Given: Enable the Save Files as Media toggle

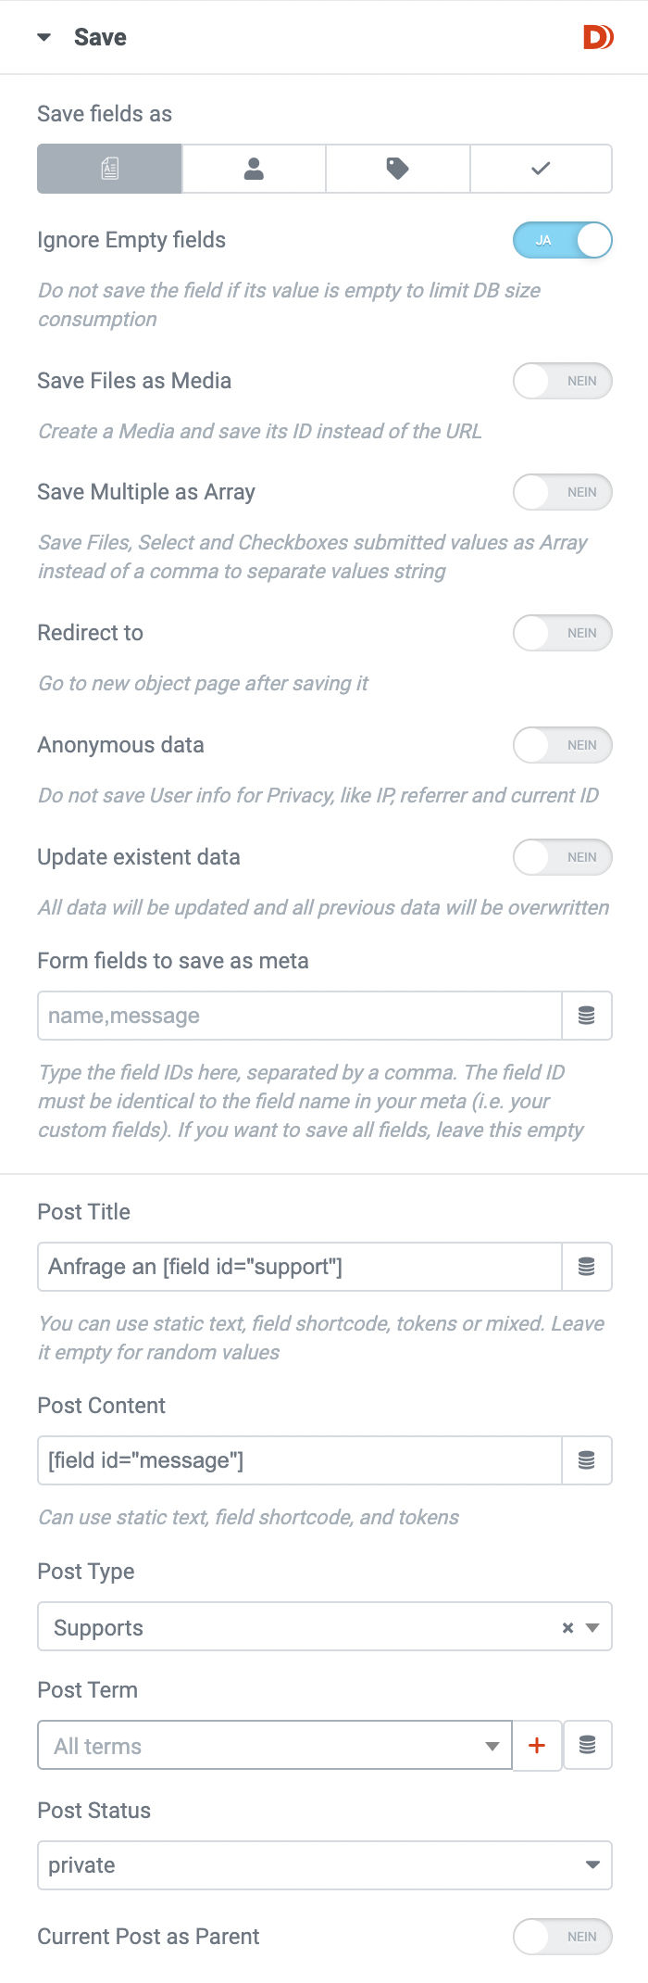Looking at the screenshot, I should point(562,381).
